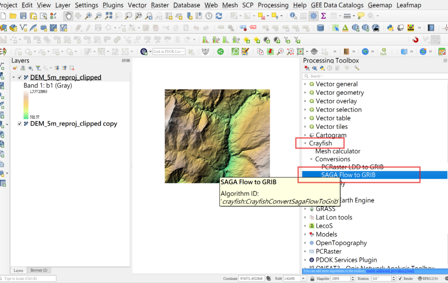
Task: Click the Save Project floppy icon
Action: [24, 16]
